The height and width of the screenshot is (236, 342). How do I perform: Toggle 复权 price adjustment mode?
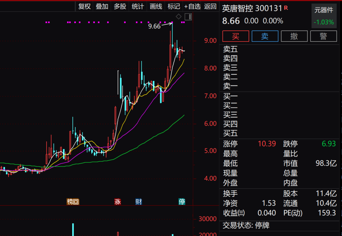(84, 6)
